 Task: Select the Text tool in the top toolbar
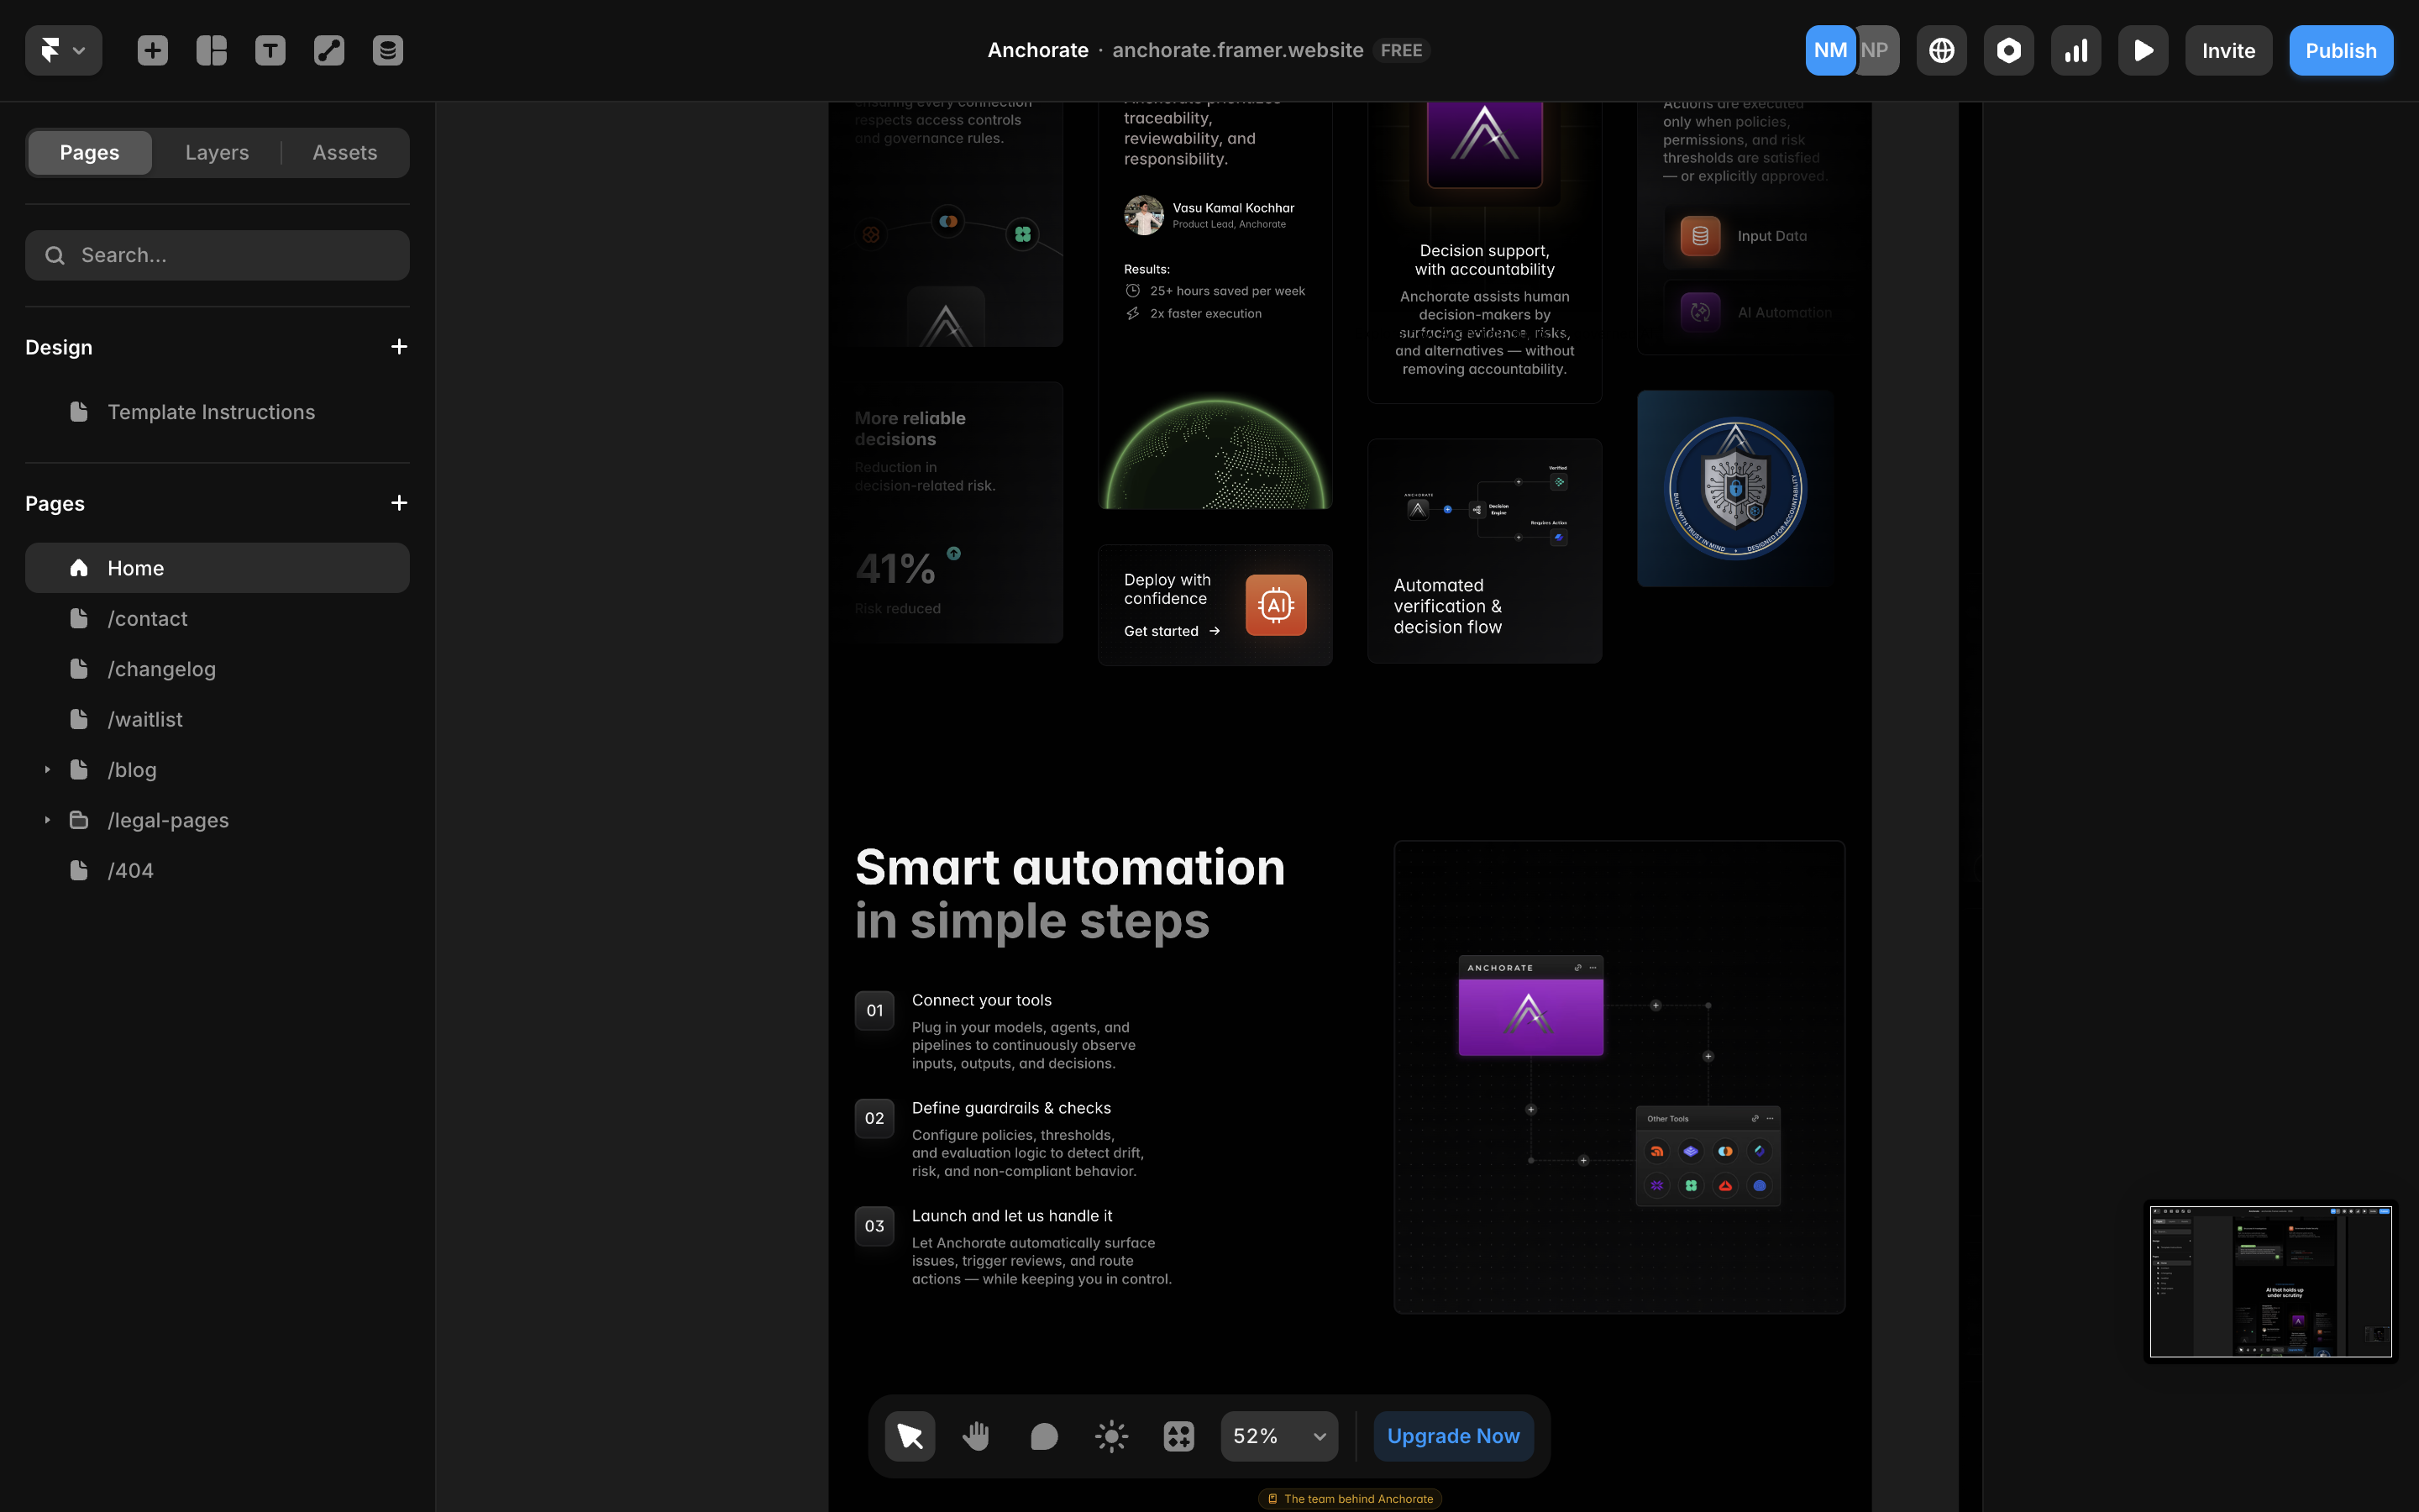tap(270, 49)
